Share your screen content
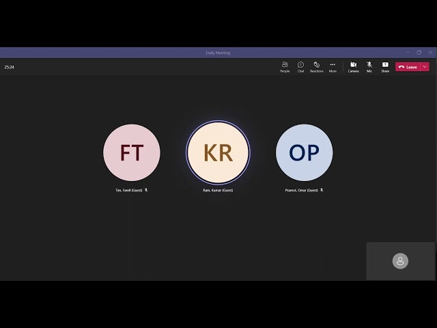This screenshot has height=328, width=437. (385, 67)
